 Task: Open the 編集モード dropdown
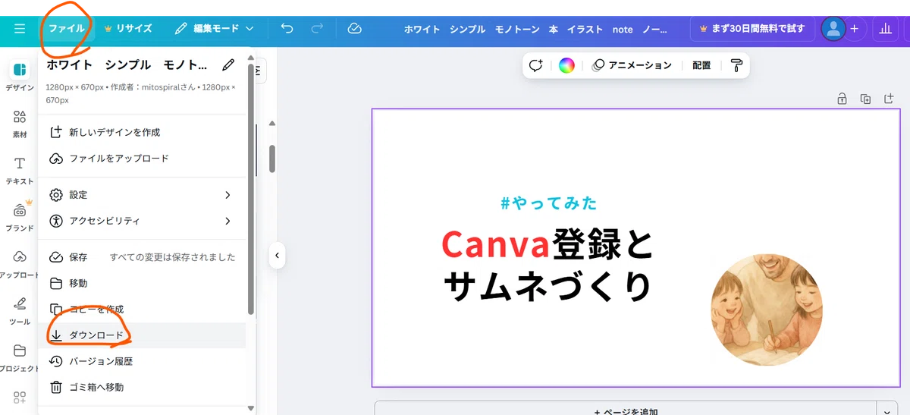point(214,29)
